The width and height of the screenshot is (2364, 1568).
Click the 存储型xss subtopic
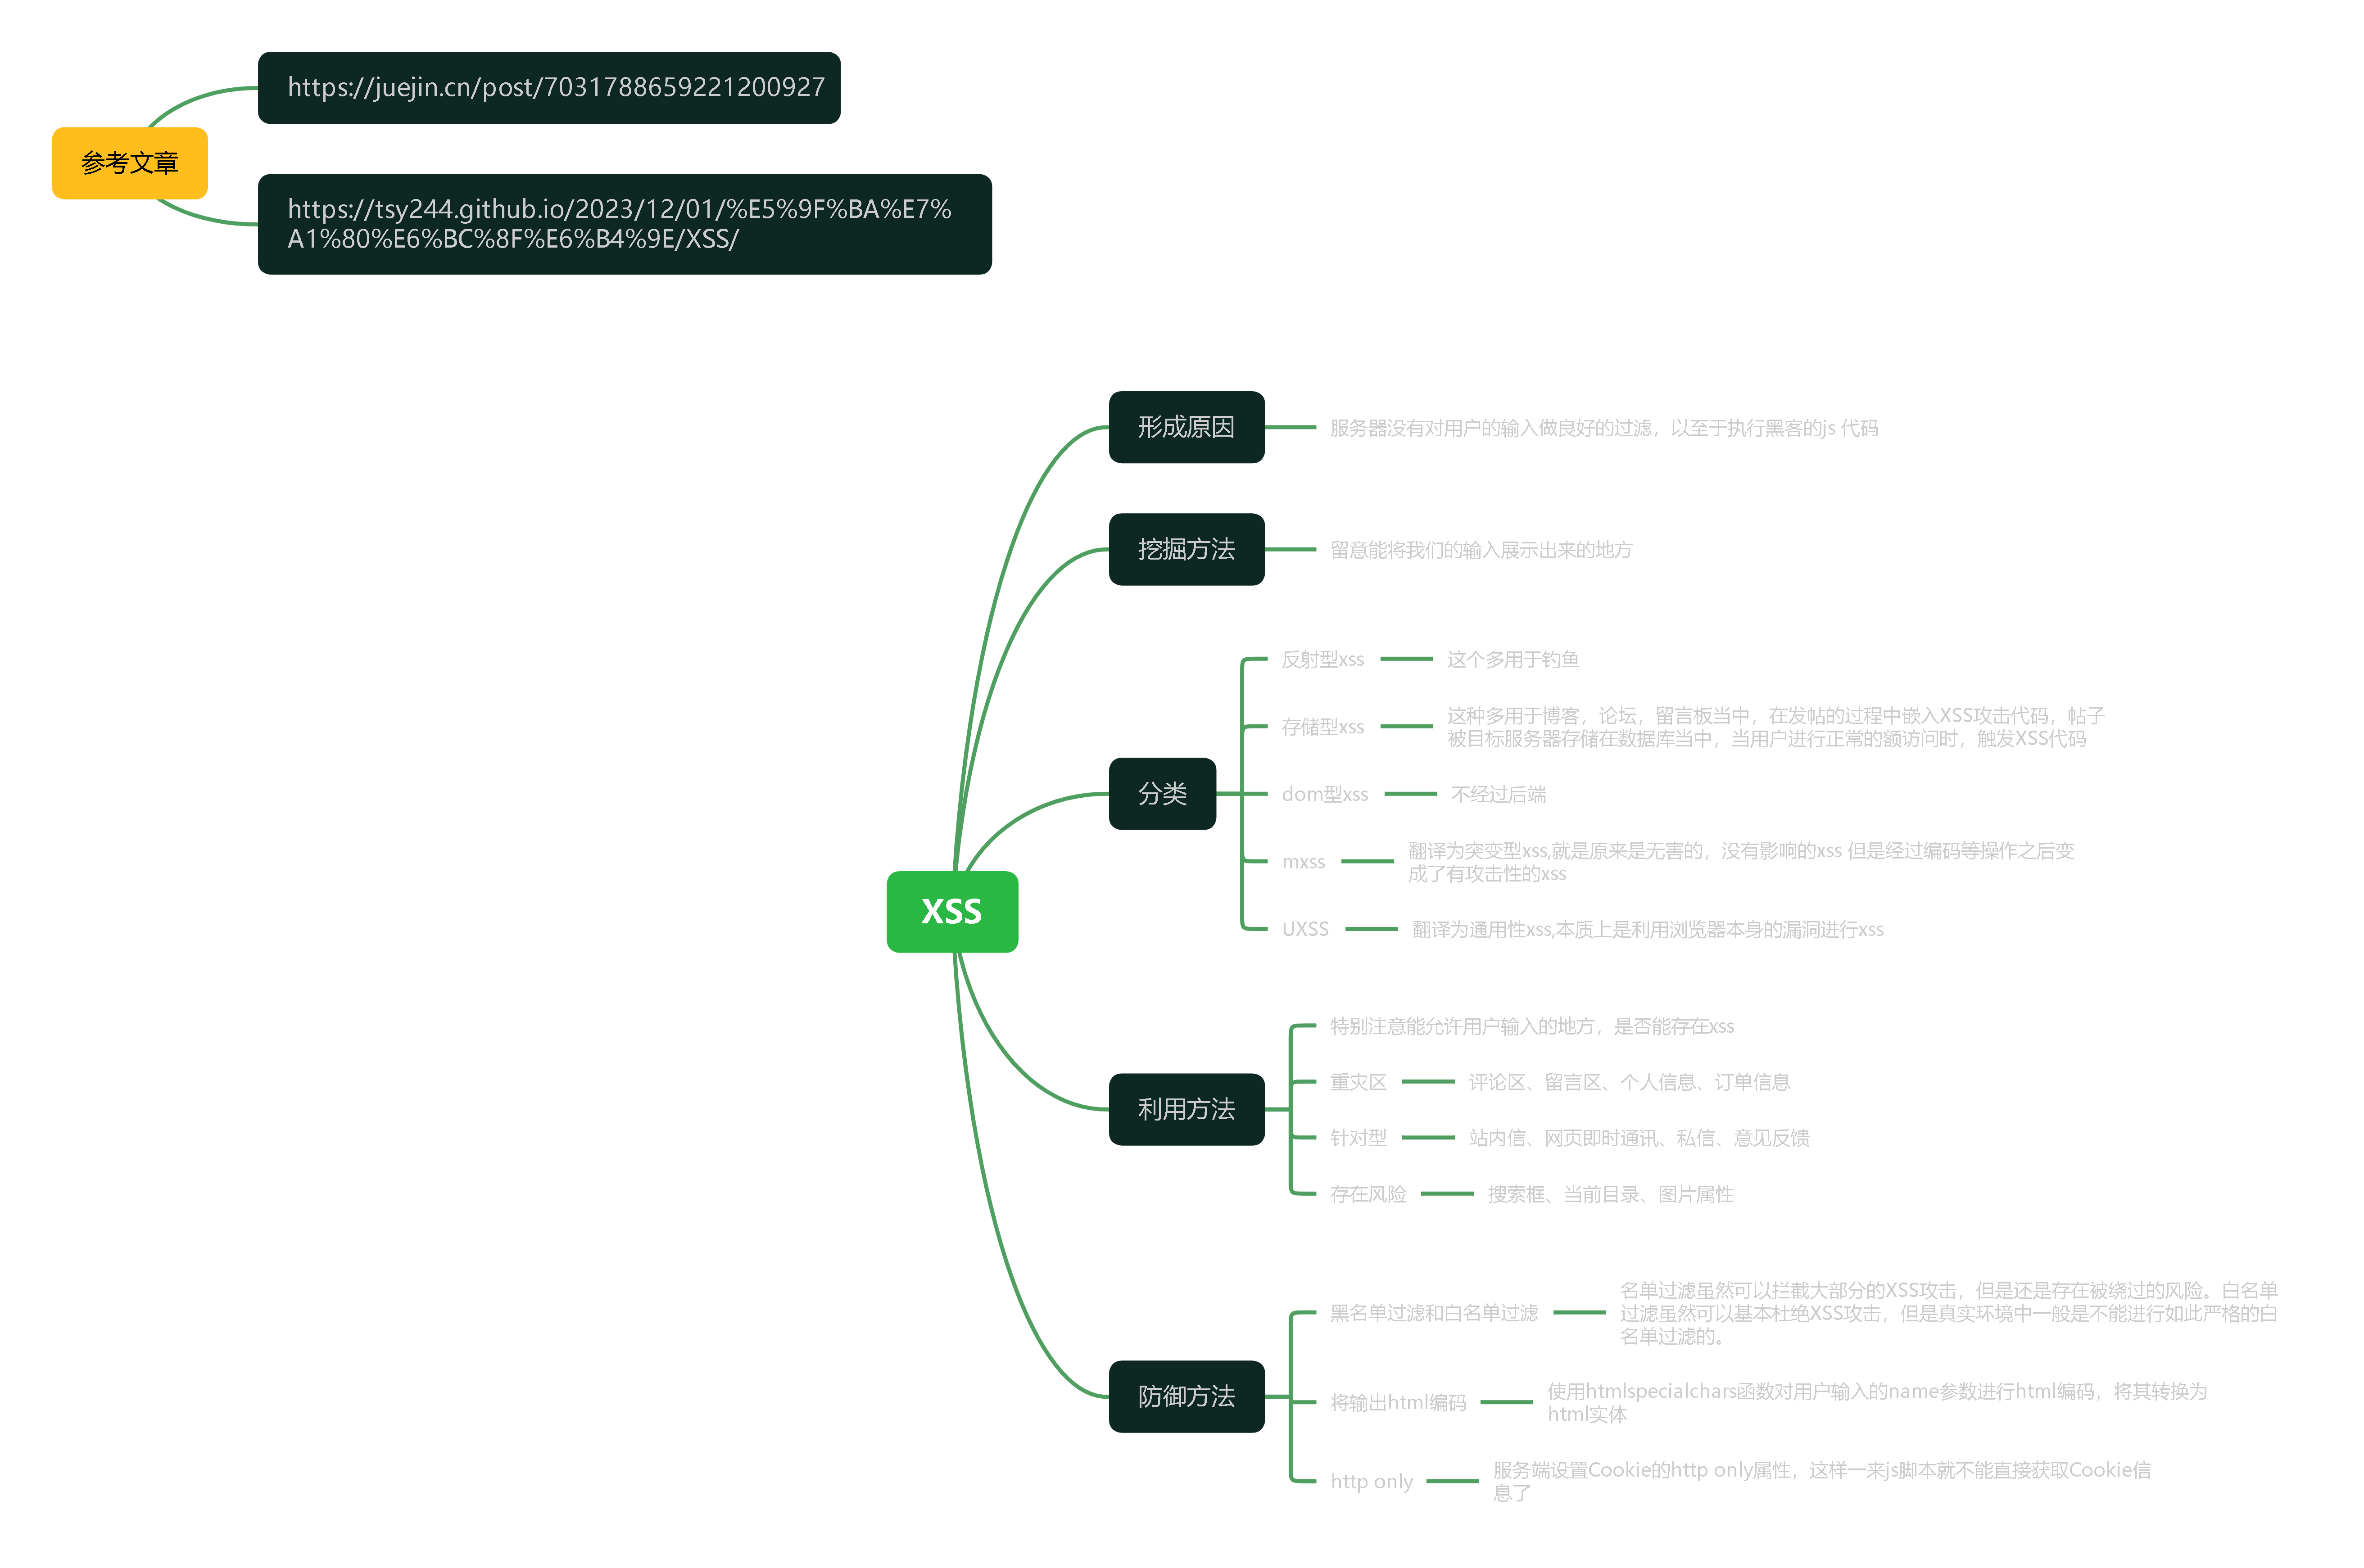(x=1322, y=727)
